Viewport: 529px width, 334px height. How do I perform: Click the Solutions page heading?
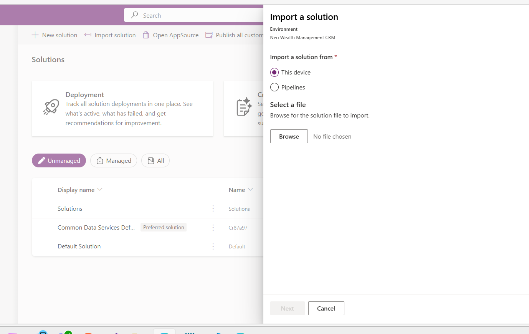pyautogui.click(x=48, y=60)
